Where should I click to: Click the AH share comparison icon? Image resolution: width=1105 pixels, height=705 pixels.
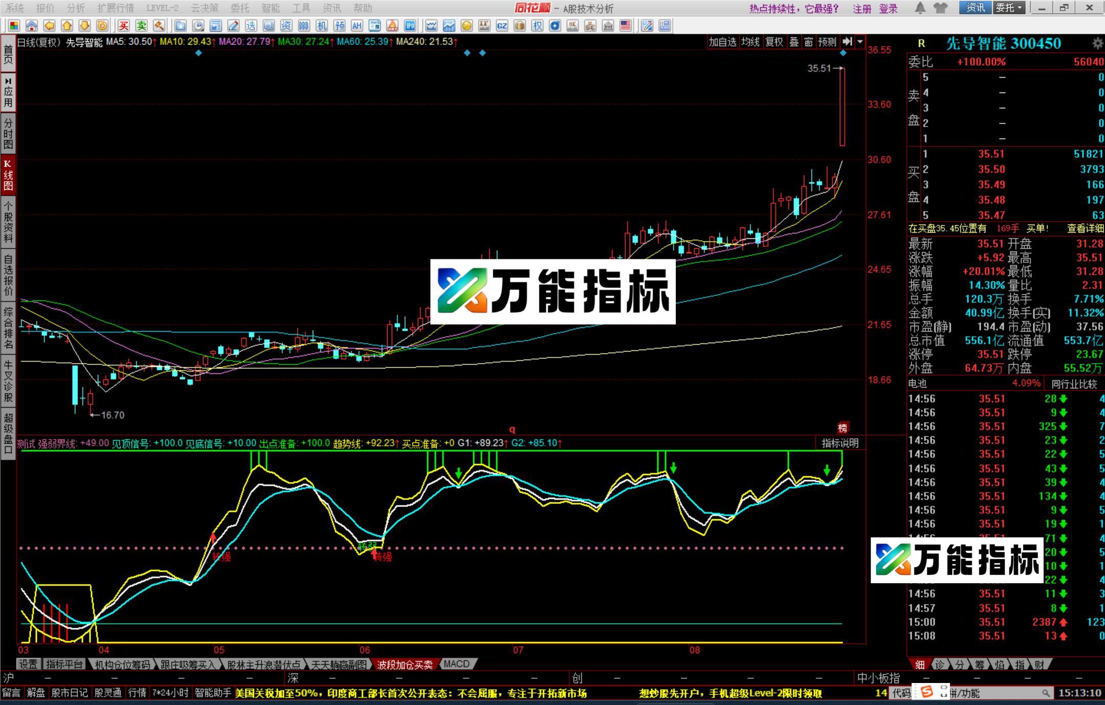[x=357, y=26]
